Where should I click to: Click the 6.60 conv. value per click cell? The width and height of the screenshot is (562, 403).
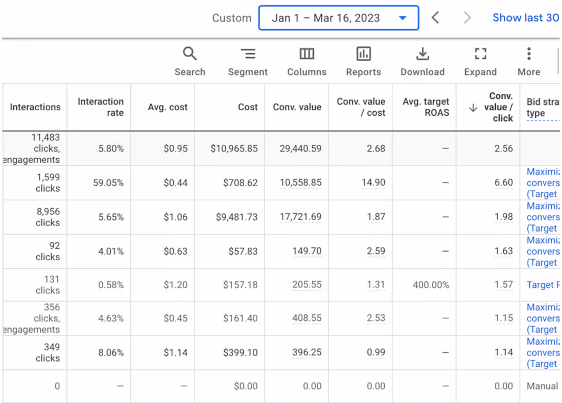pyautogui.click(x=504, y=183)
